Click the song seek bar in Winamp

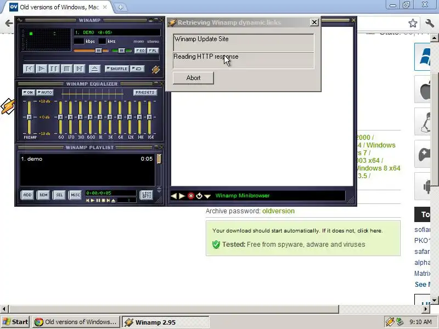click(91, 59)
